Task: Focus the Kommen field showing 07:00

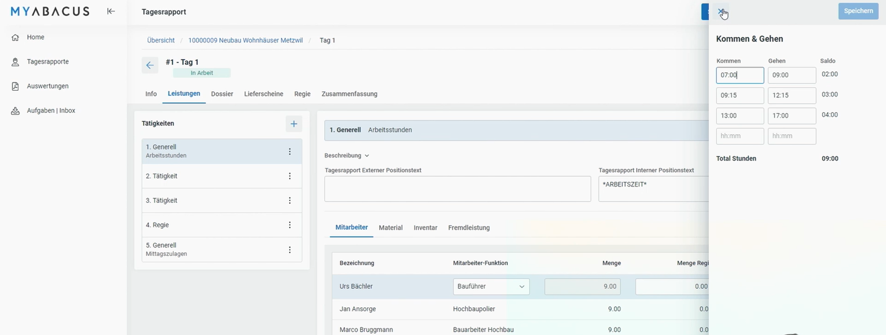Action: 740,75
